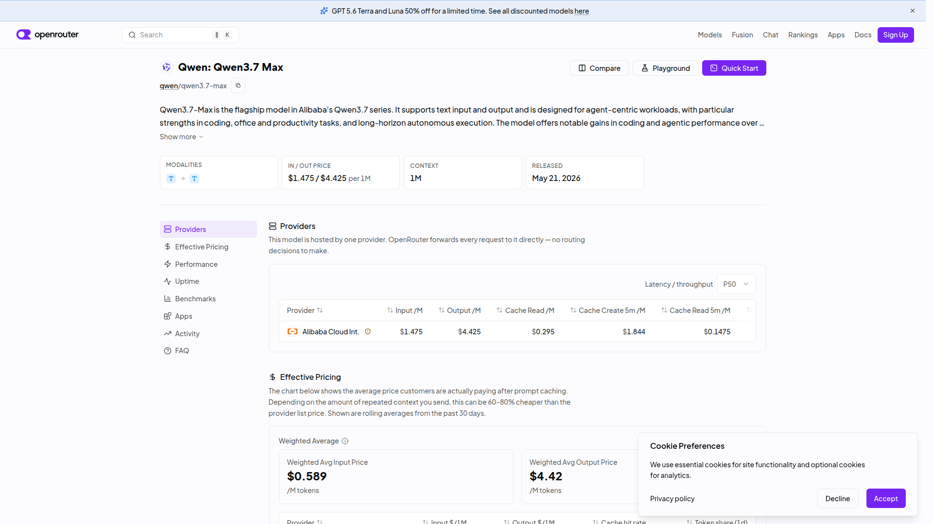933x524 pixels.
Task: Go to Providers section in sidebar
Action: click(208, 229)
